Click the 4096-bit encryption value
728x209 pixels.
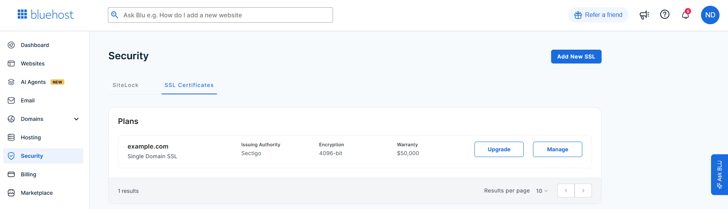coord(331,153)
